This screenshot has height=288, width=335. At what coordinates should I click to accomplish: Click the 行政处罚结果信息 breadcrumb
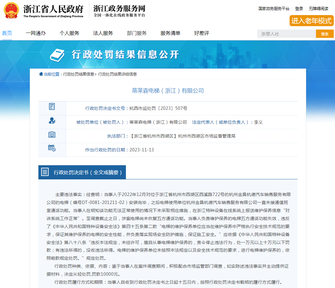[x=79, y=74]
